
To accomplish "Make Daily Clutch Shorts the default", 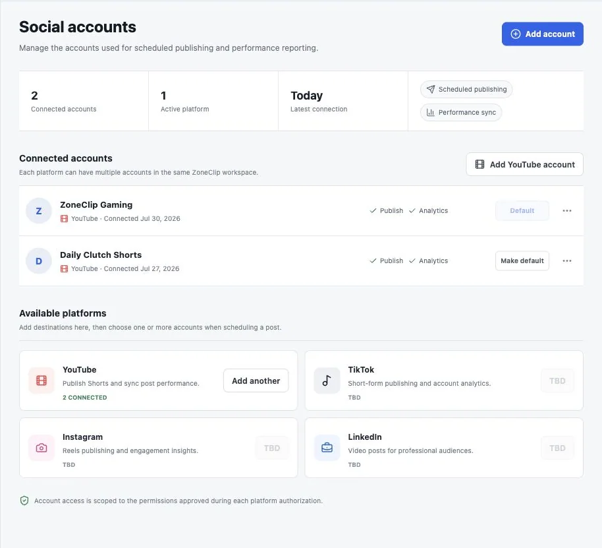I will pos(522,260).
